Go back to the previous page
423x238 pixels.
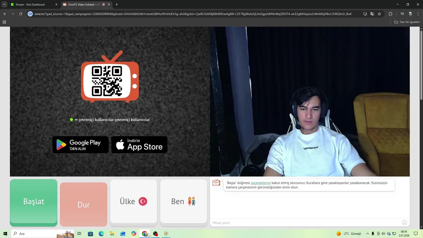[x=5, y=14]
